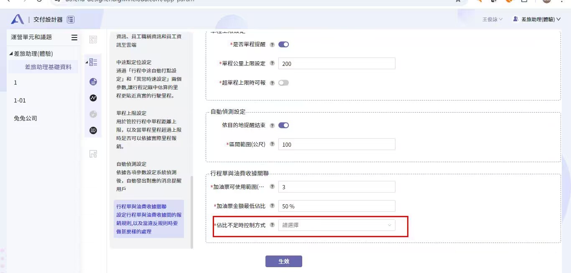Click help icon next to 佔比不足時控制方式

click(272, 225)
